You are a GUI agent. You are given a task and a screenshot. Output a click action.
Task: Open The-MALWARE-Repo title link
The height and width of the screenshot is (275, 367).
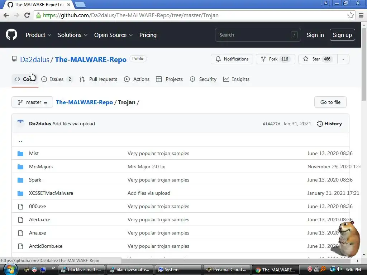click(x=91, y=59)
